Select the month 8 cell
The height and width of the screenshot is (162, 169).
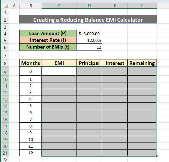click(x=31, y=126)
